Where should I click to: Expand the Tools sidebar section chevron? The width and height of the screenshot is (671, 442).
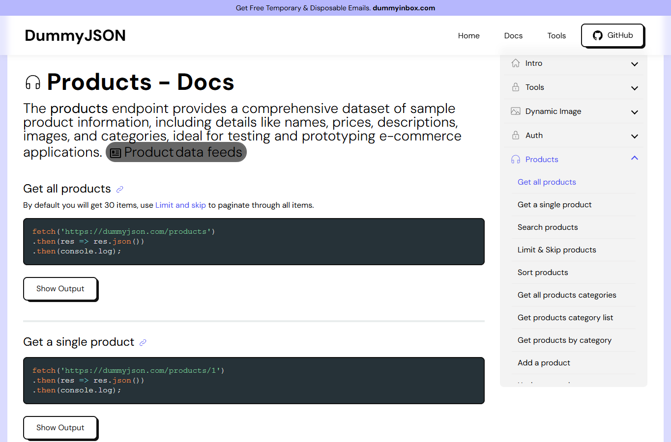(635, 88)
